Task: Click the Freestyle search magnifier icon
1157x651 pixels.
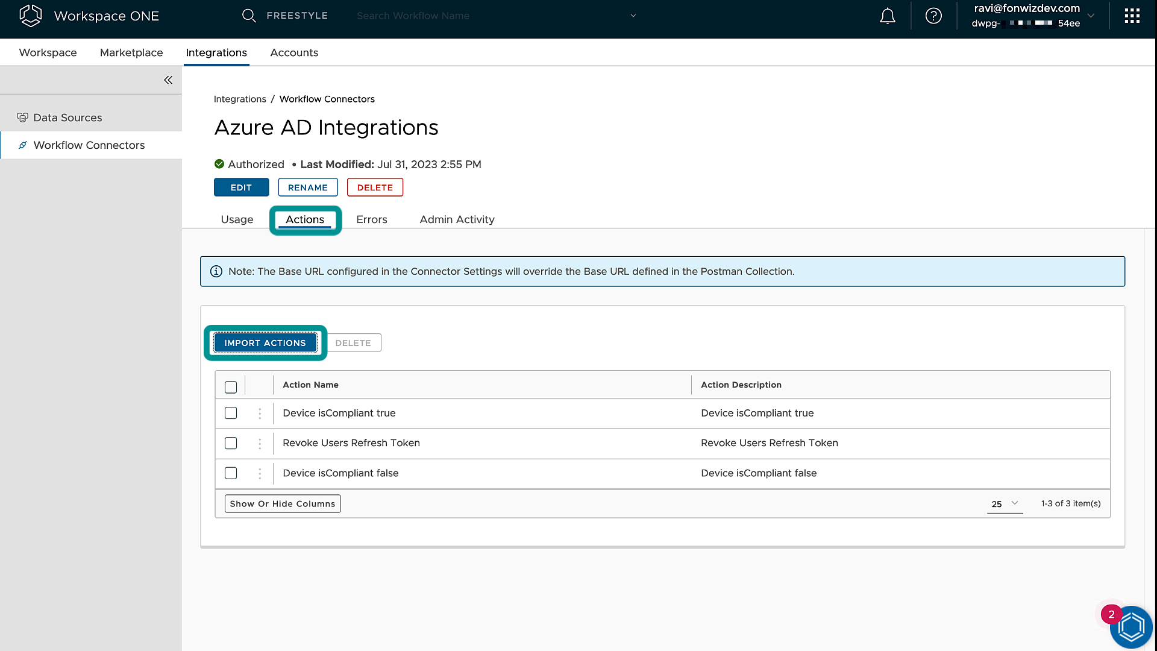Action: click(249, 16)
